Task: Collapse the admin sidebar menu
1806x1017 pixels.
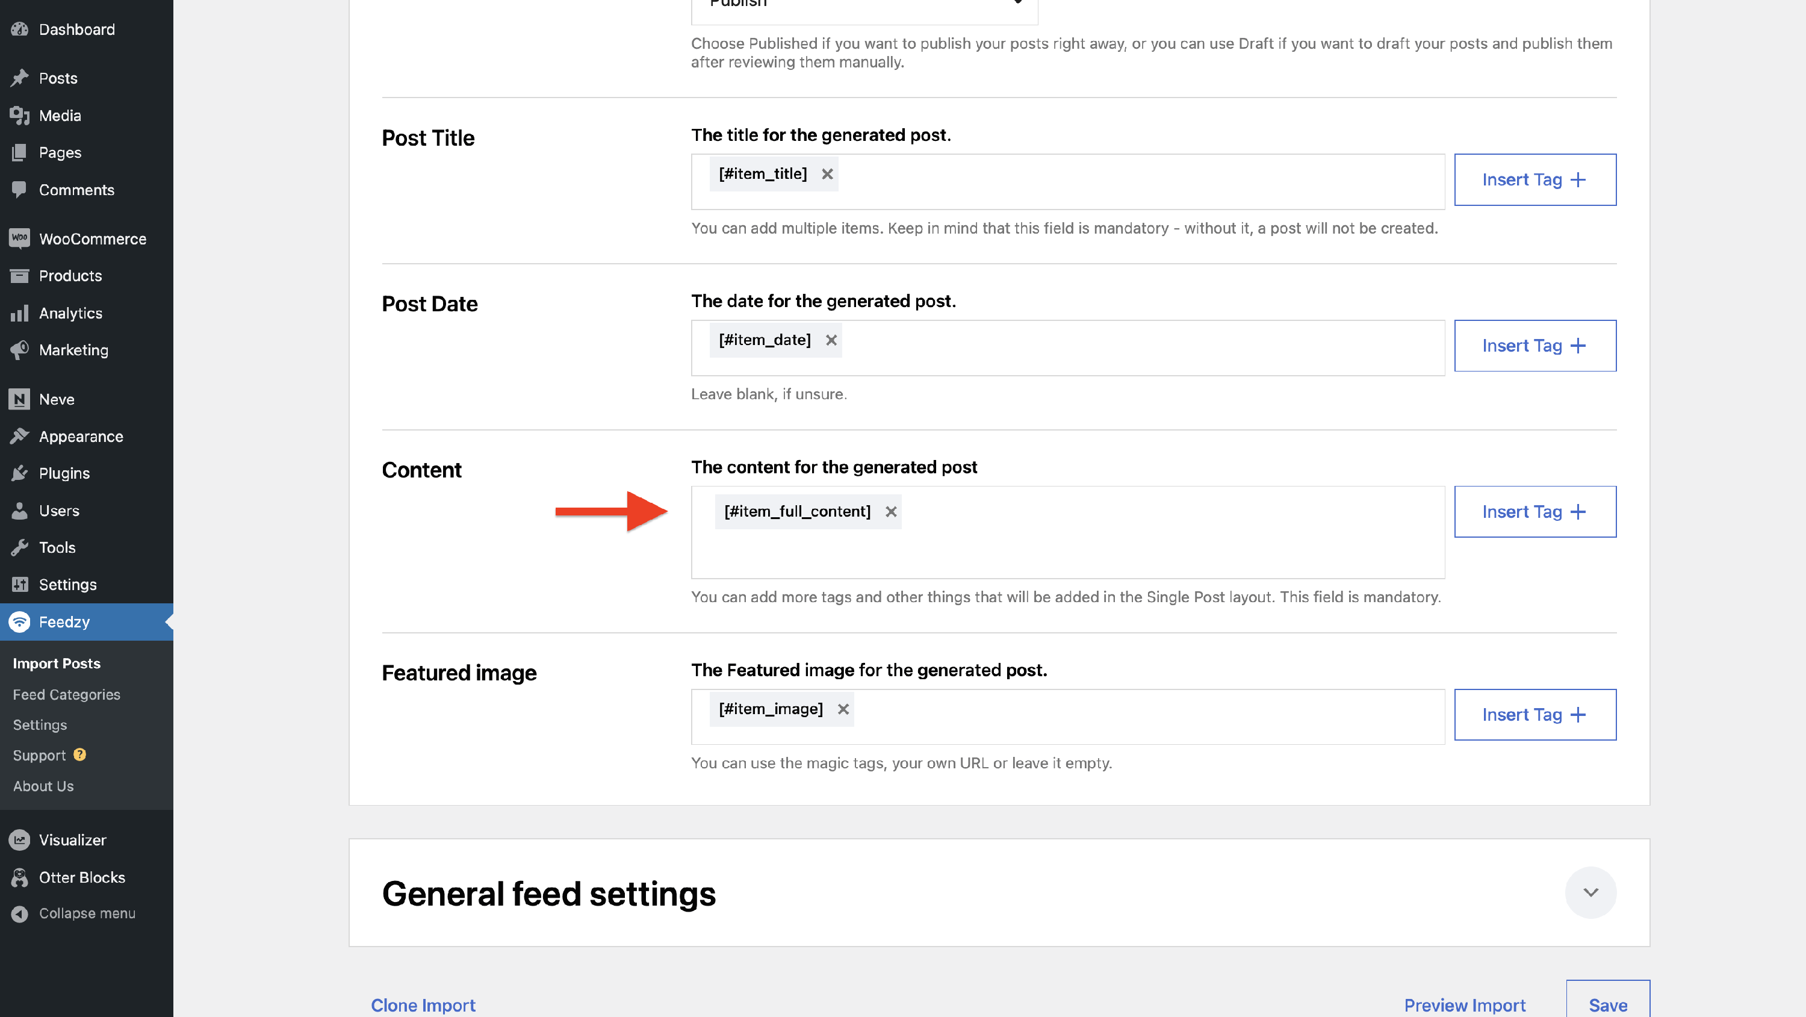Action: tap(87, 913)
